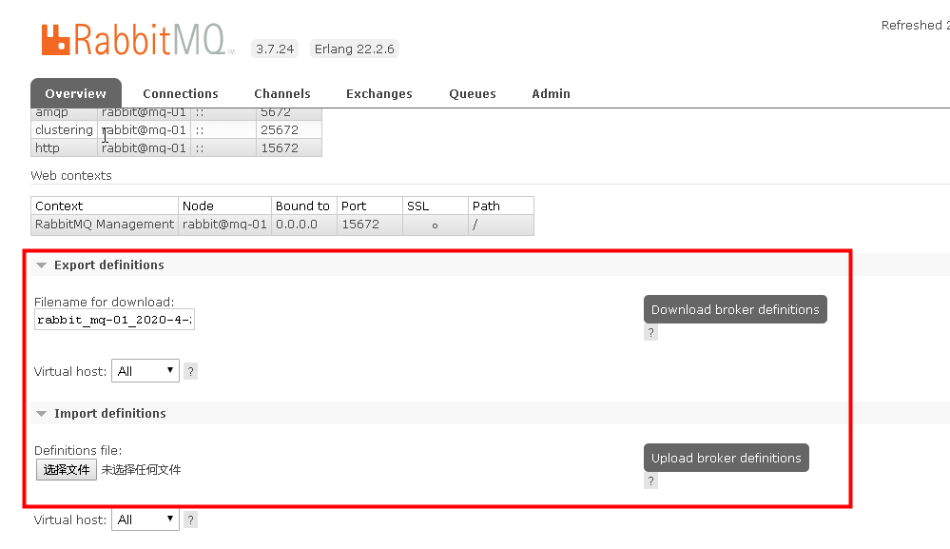This screenshot has height=549, width=950.
Task: Focus the Filename for download field
Action: 114,320
